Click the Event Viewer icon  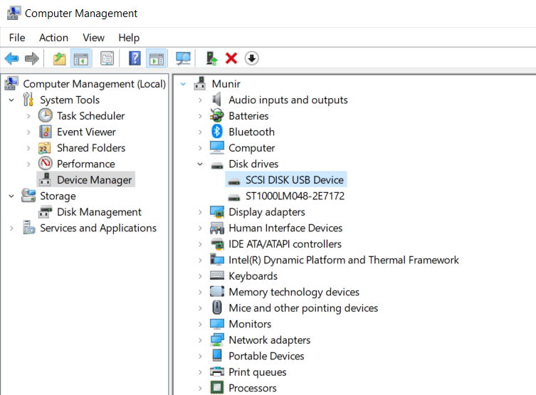click(x=45, y=132)
